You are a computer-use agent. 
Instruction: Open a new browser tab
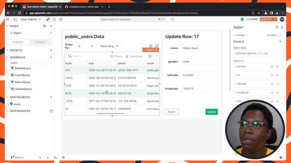[109, 7]
